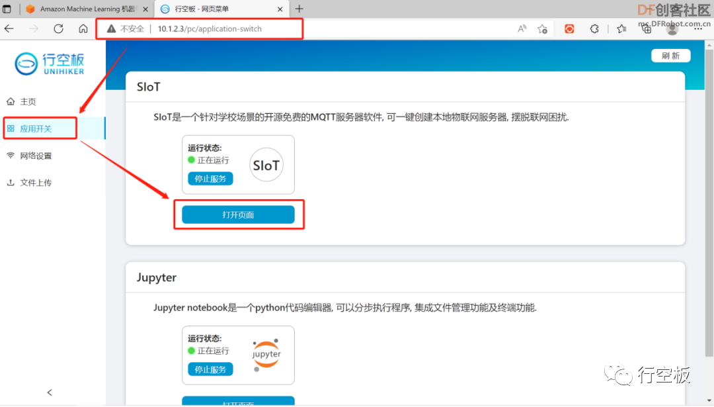This screenshot has width=714, height=407.
Task: Open 主页 in the sidebar
Action: tap(53, 102)
